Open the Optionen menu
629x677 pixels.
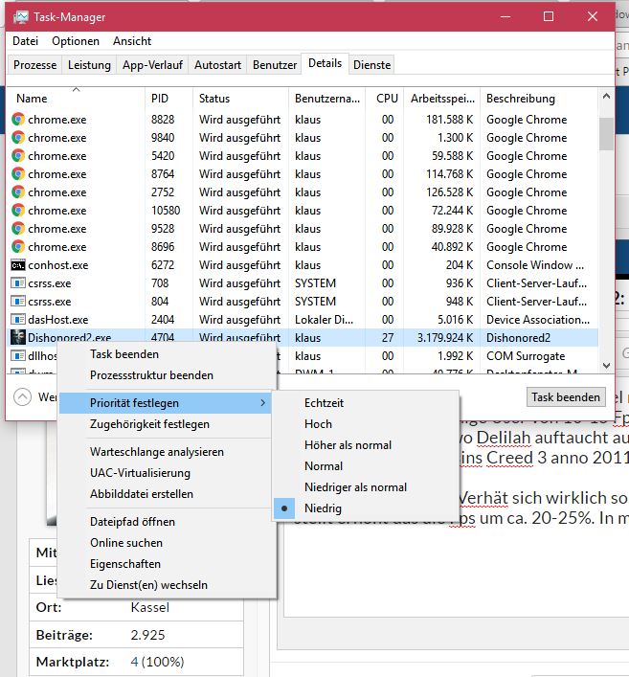pos(76,41)
